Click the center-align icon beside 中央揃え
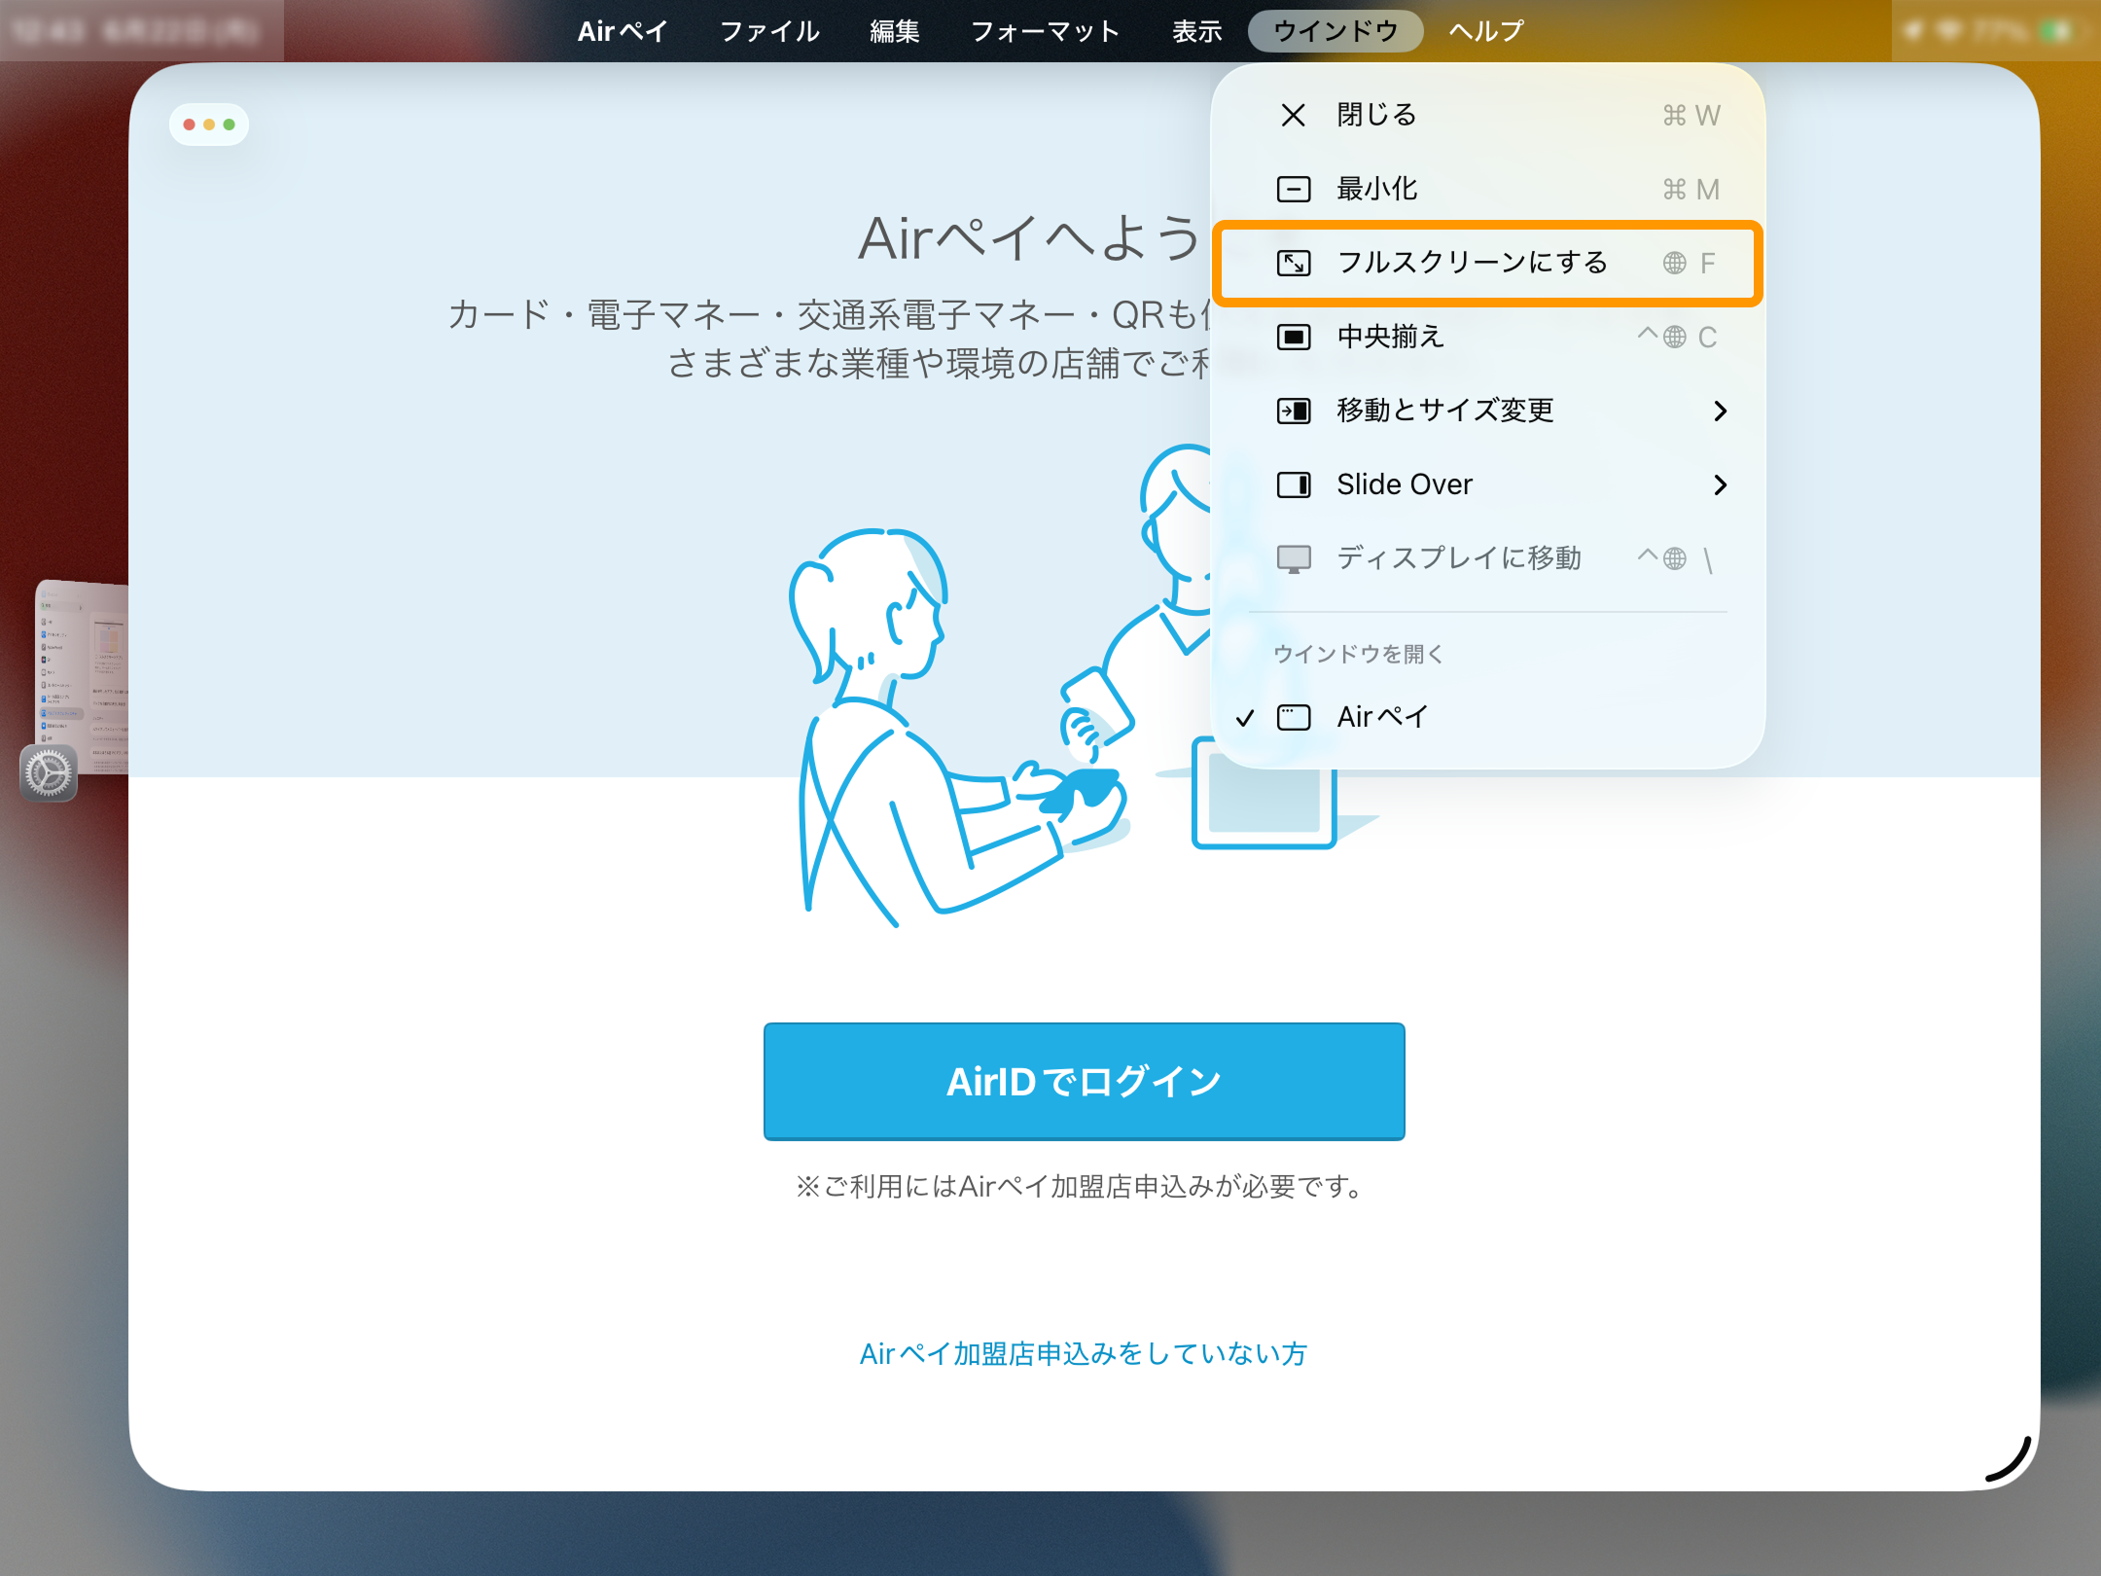Screen dimensions: 2101x1576 point(1293,337)
